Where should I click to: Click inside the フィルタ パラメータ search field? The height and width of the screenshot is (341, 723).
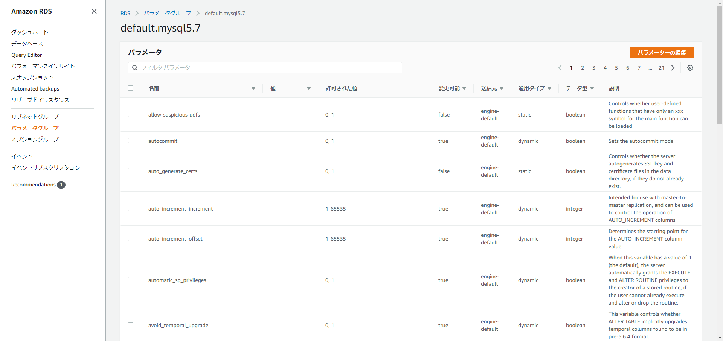(x=264, y=68)
